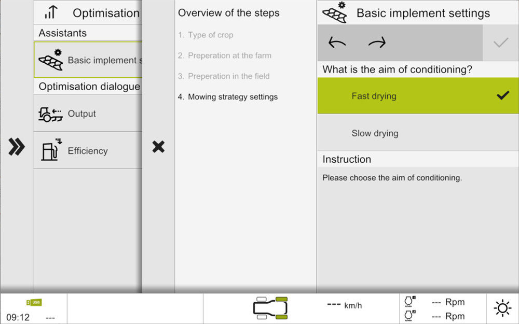
Task: Jump to step 3 Preperation in the field
Action: tap(224, 76)
